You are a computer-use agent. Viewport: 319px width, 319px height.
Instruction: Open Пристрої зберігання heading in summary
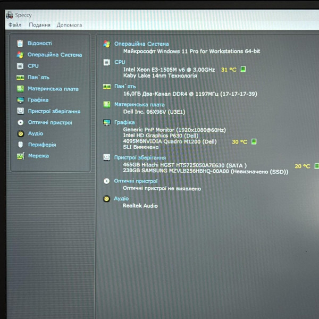140,158
